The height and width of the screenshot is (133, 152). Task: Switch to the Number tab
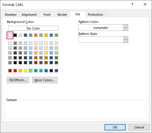click(x=11, y=15)
